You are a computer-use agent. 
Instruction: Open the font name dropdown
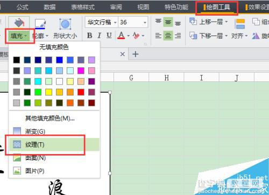coord(115,23)
